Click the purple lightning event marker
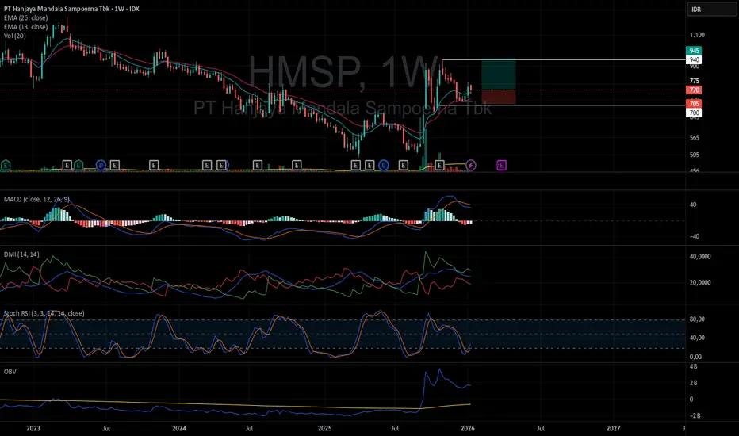739x436 pixels. tap(471, 165)
